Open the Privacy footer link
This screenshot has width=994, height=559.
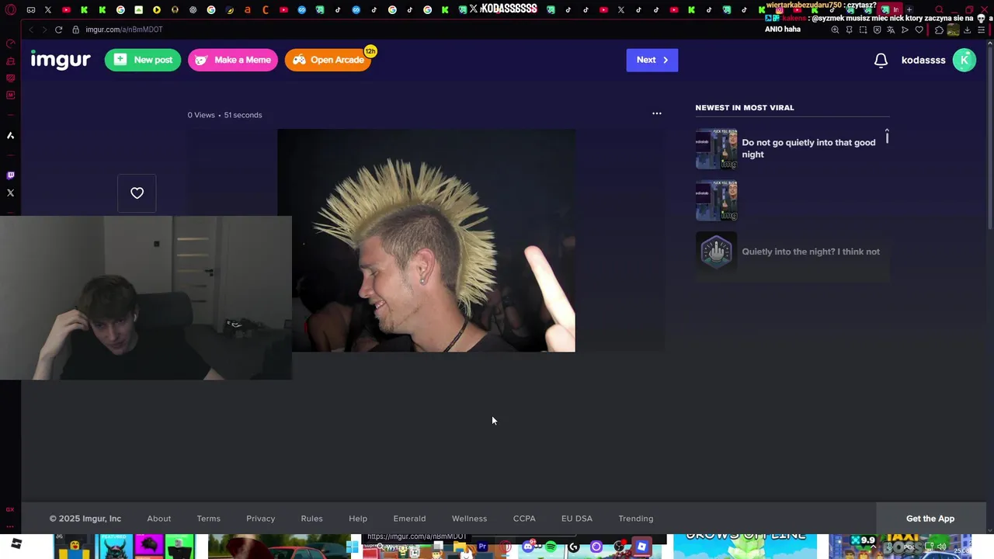[x=261, y=519]
